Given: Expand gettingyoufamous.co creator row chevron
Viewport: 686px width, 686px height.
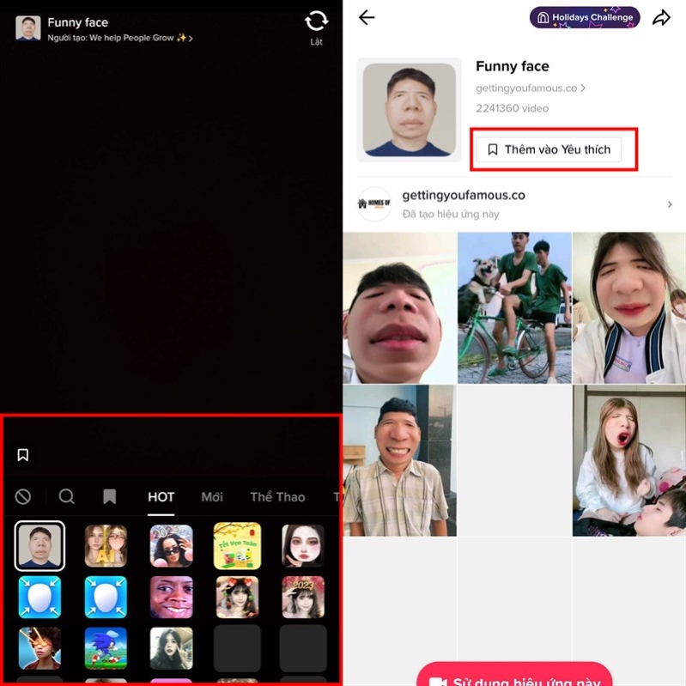Looking at the screenshot, I should (x=670, y=204).
